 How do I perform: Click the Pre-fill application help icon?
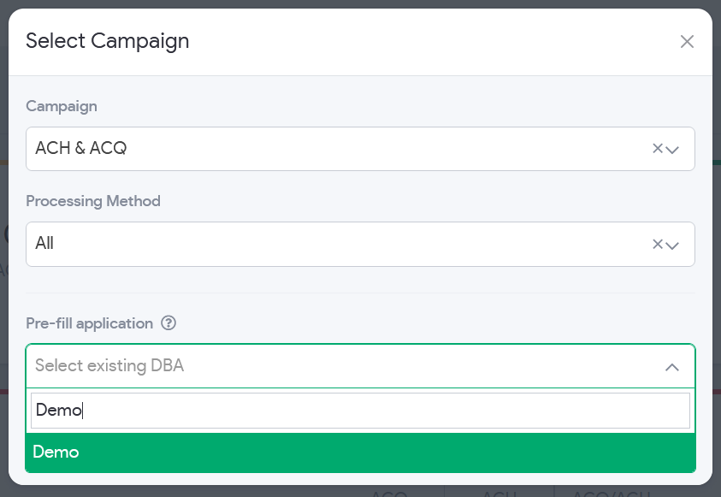coord(168,323)
